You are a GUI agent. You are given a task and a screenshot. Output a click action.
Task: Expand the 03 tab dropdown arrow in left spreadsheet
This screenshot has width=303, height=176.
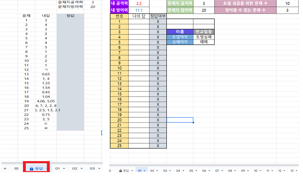click(99, 169)
